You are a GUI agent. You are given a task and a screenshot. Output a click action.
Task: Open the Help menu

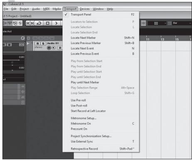(110, 9)
